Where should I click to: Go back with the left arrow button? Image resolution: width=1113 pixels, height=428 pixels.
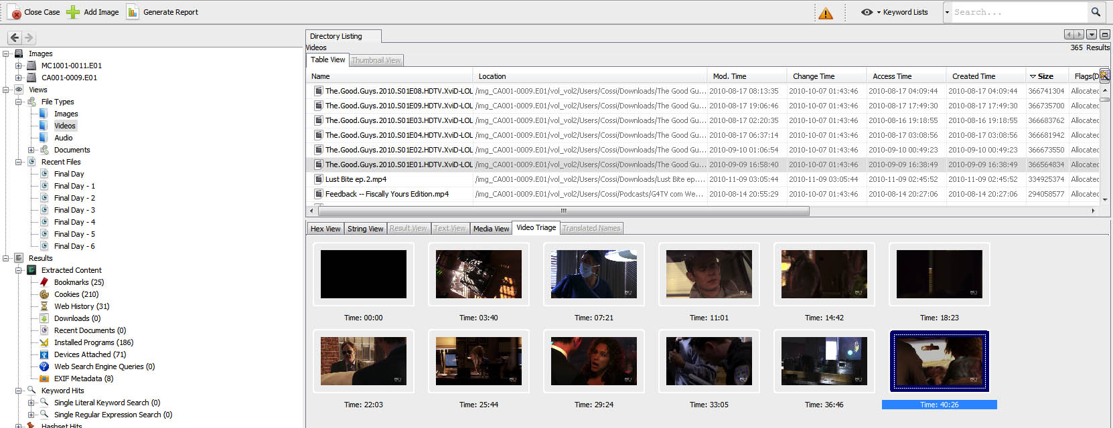15,37
